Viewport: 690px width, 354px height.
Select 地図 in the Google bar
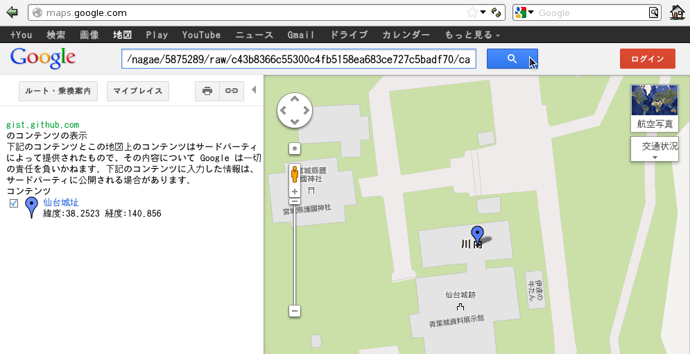[122, 35]
